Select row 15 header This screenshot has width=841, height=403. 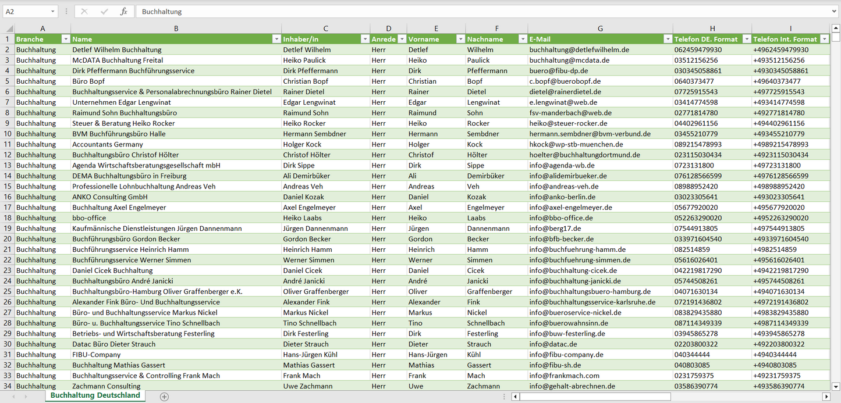point(8,187)
